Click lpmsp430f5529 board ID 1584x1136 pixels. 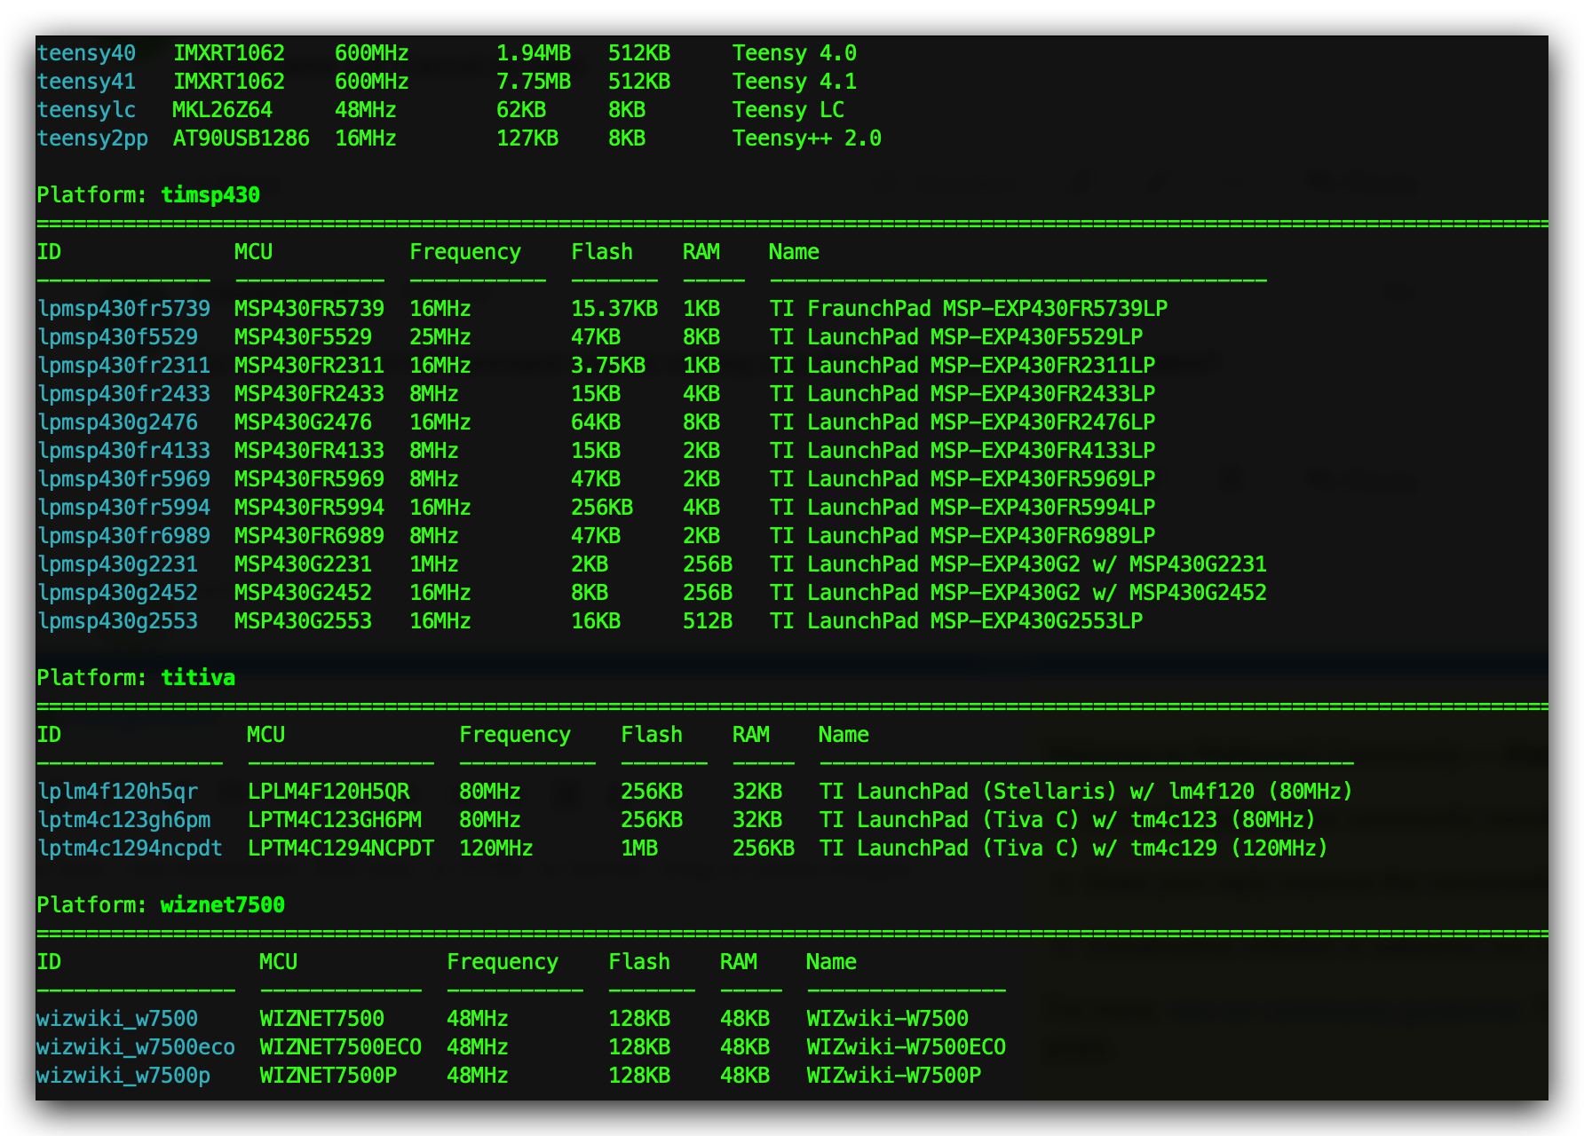(x=118, y=337)
